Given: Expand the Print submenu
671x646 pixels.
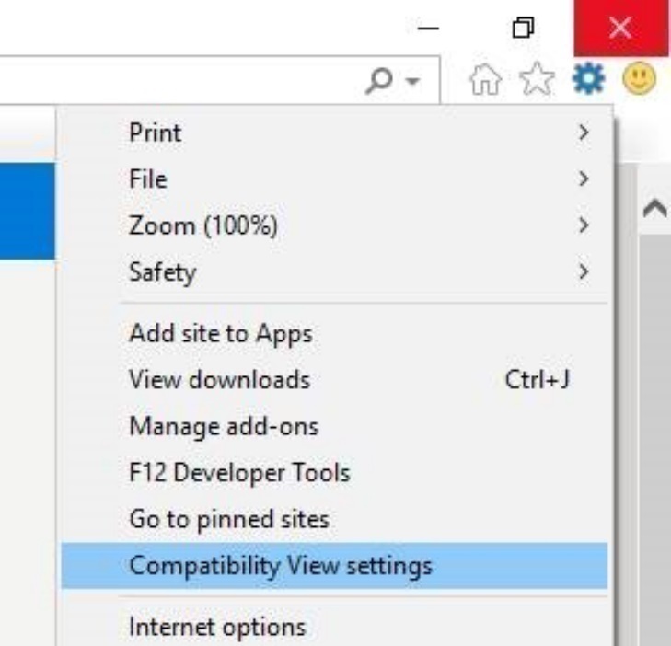Looking at the screenshot, I should (155, 133).
